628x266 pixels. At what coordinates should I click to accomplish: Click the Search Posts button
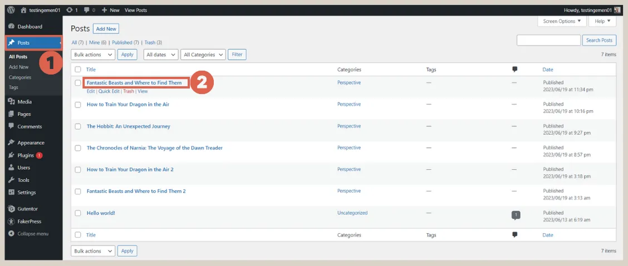(599, 40)
